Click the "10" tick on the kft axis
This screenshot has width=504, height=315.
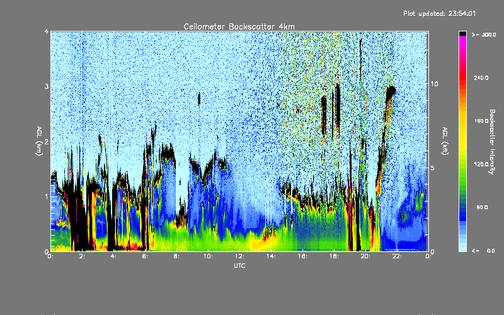pos(434,84)
